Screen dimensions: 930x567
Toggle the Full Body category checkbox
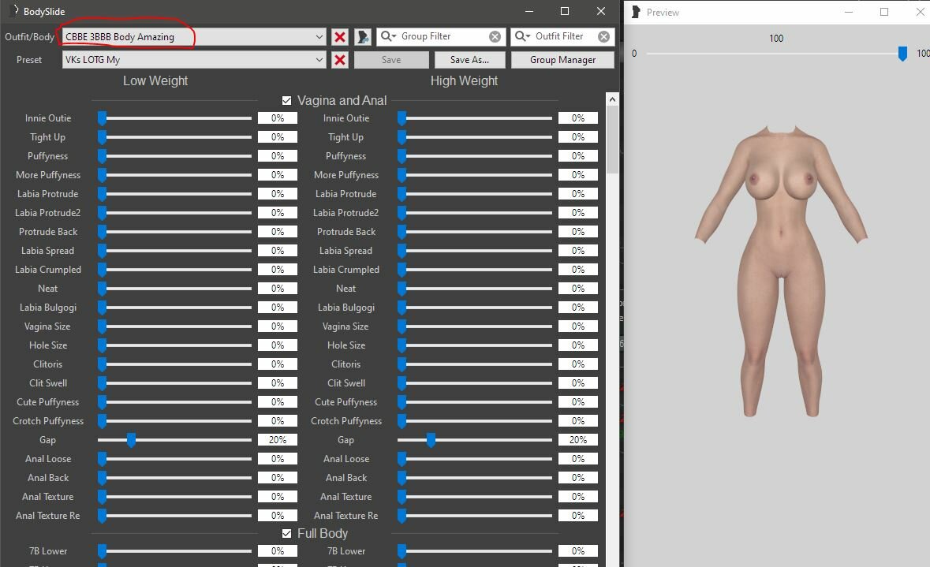point(287,534)
